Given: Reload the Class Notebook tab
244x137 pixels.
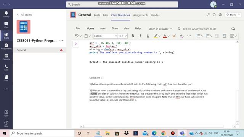Looking at the screenshot, I should click(214, 15).
